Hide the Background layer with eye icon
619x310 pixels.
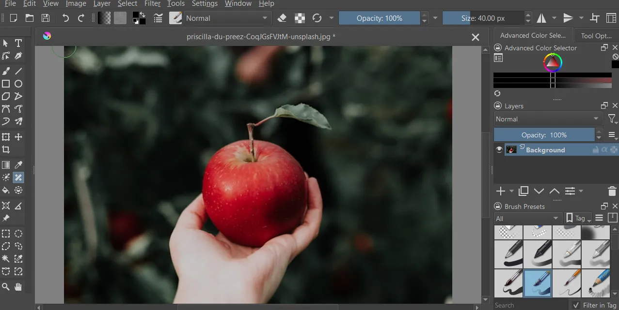[499, 150]
